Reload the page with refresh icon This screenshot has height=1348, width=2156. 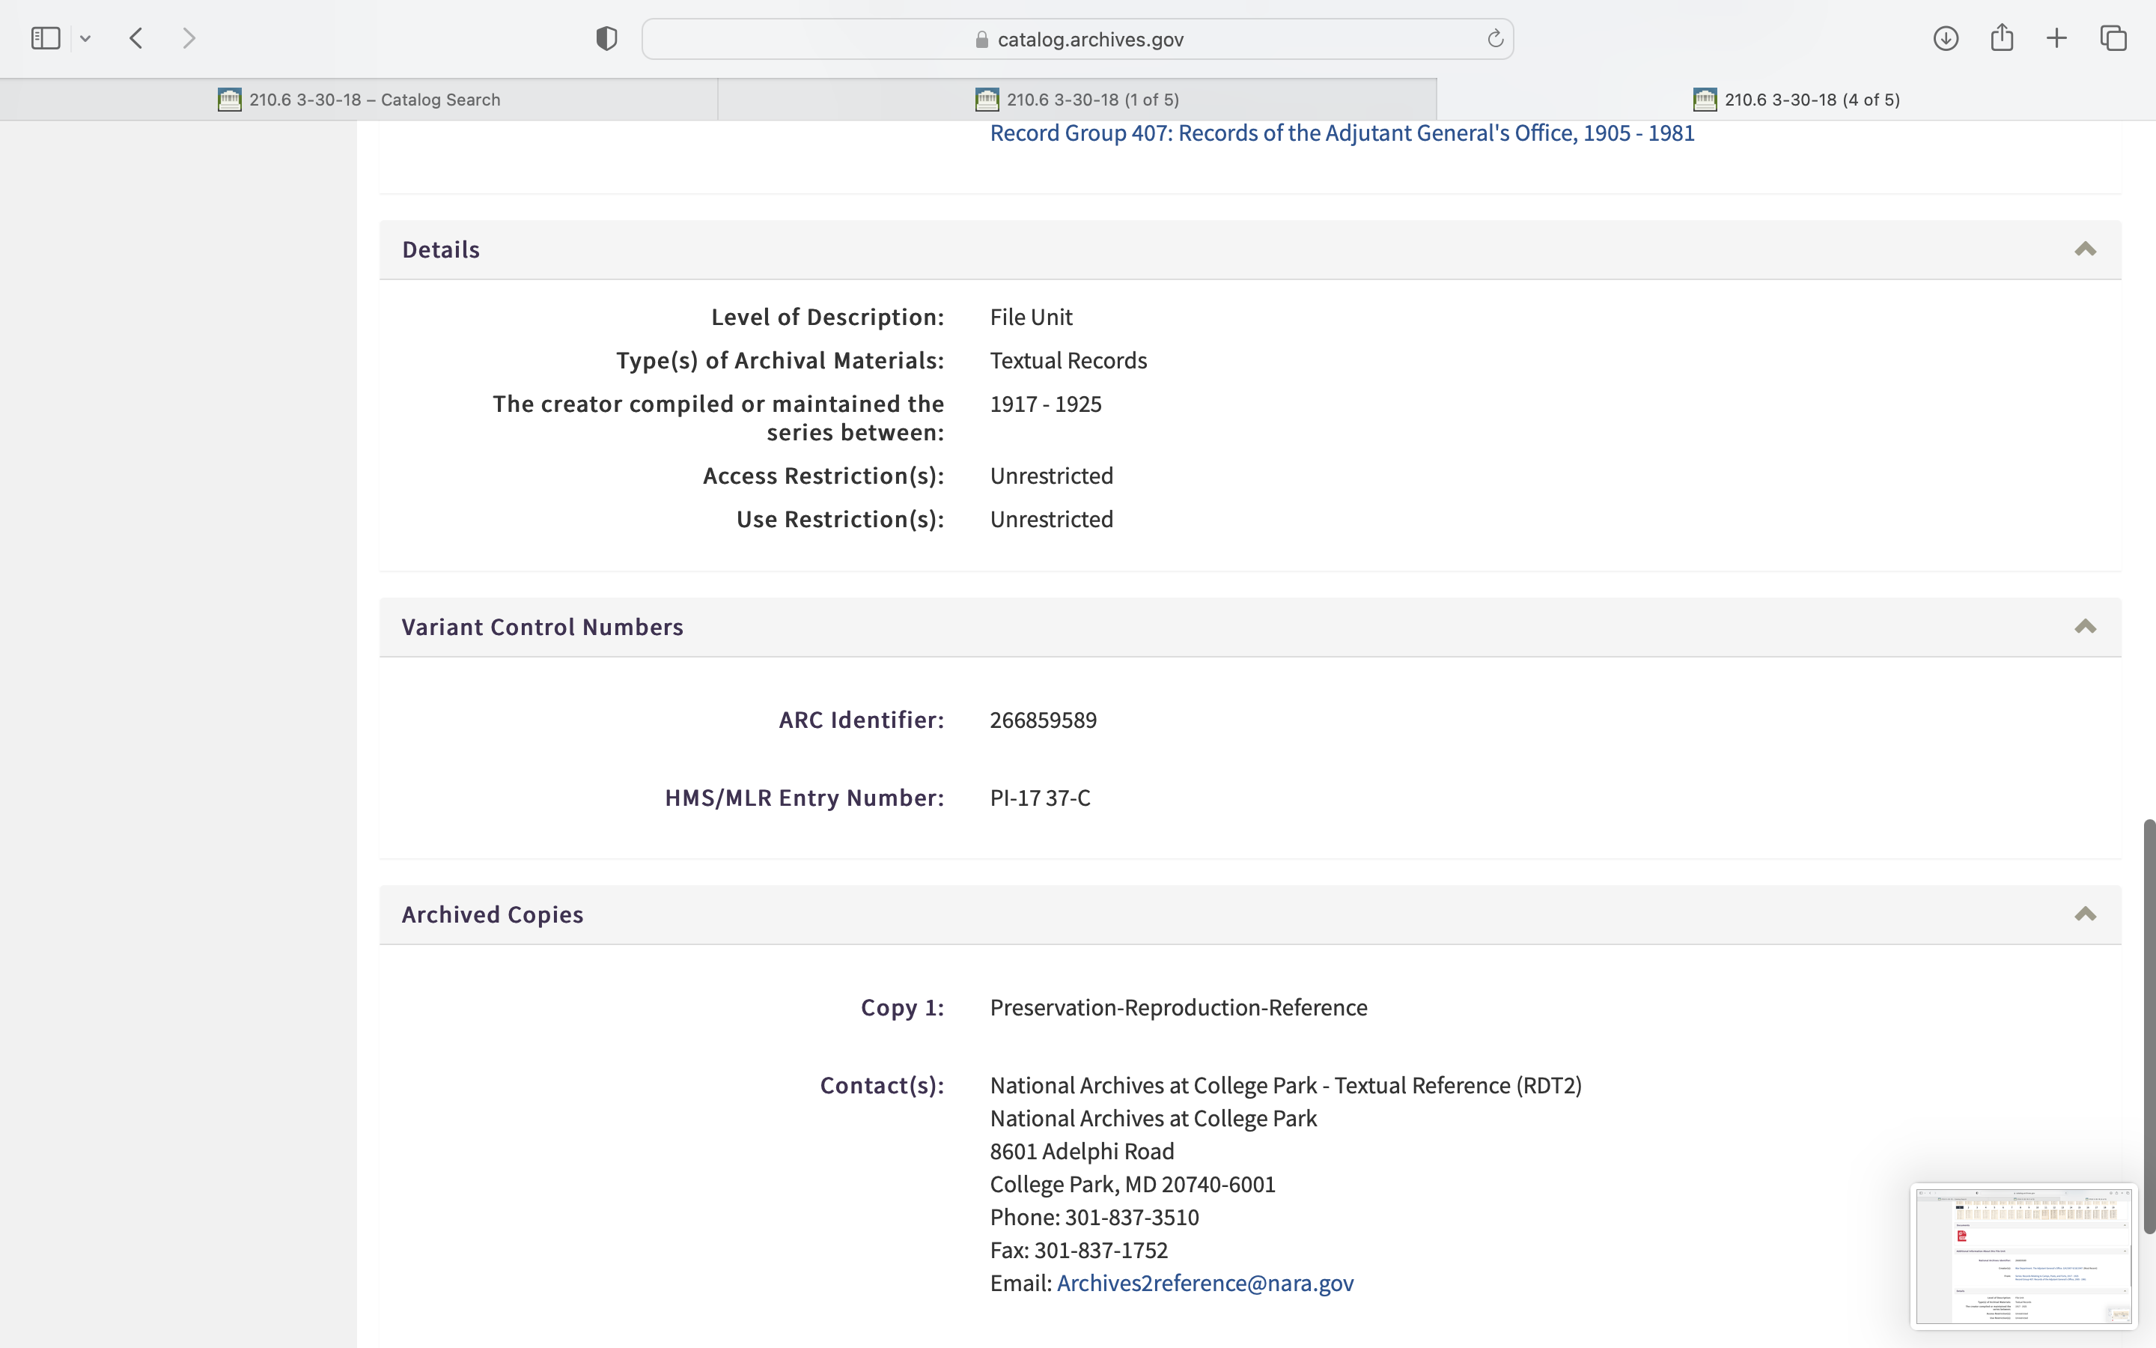click(1495, 38)
